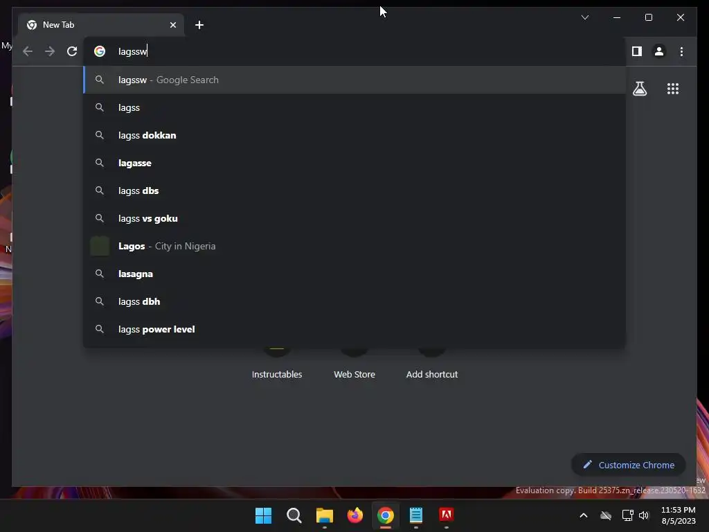Select the 'lagasse' suggestion
709x532 pixels.
point(354,163)
